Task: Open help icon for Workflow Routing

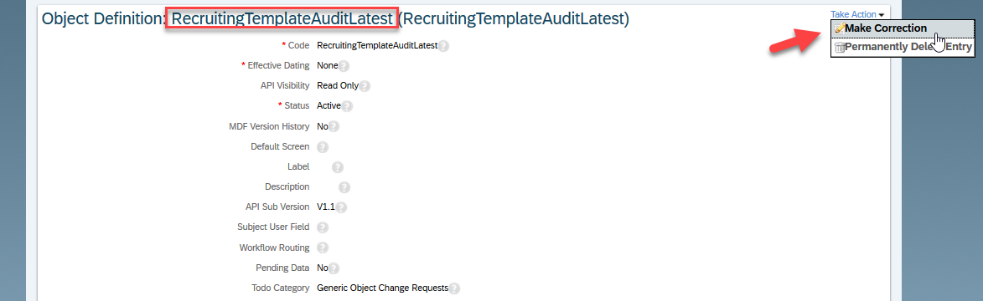Action: [323, 247]
